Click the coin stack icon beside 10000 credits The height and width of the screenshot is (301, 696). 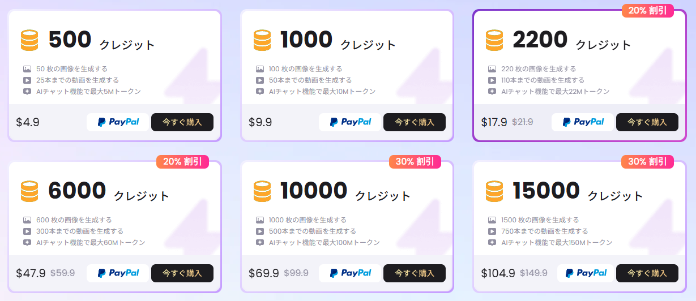tap(262, 192)
